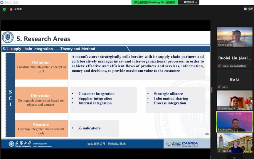Click the green screen-sharing notice banner
Viewport: 254px width, 159px height.
click(x=154, y=2)
